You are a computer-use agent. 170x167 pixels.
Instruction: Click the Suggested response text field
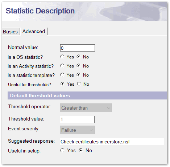[x=112, y=142]
